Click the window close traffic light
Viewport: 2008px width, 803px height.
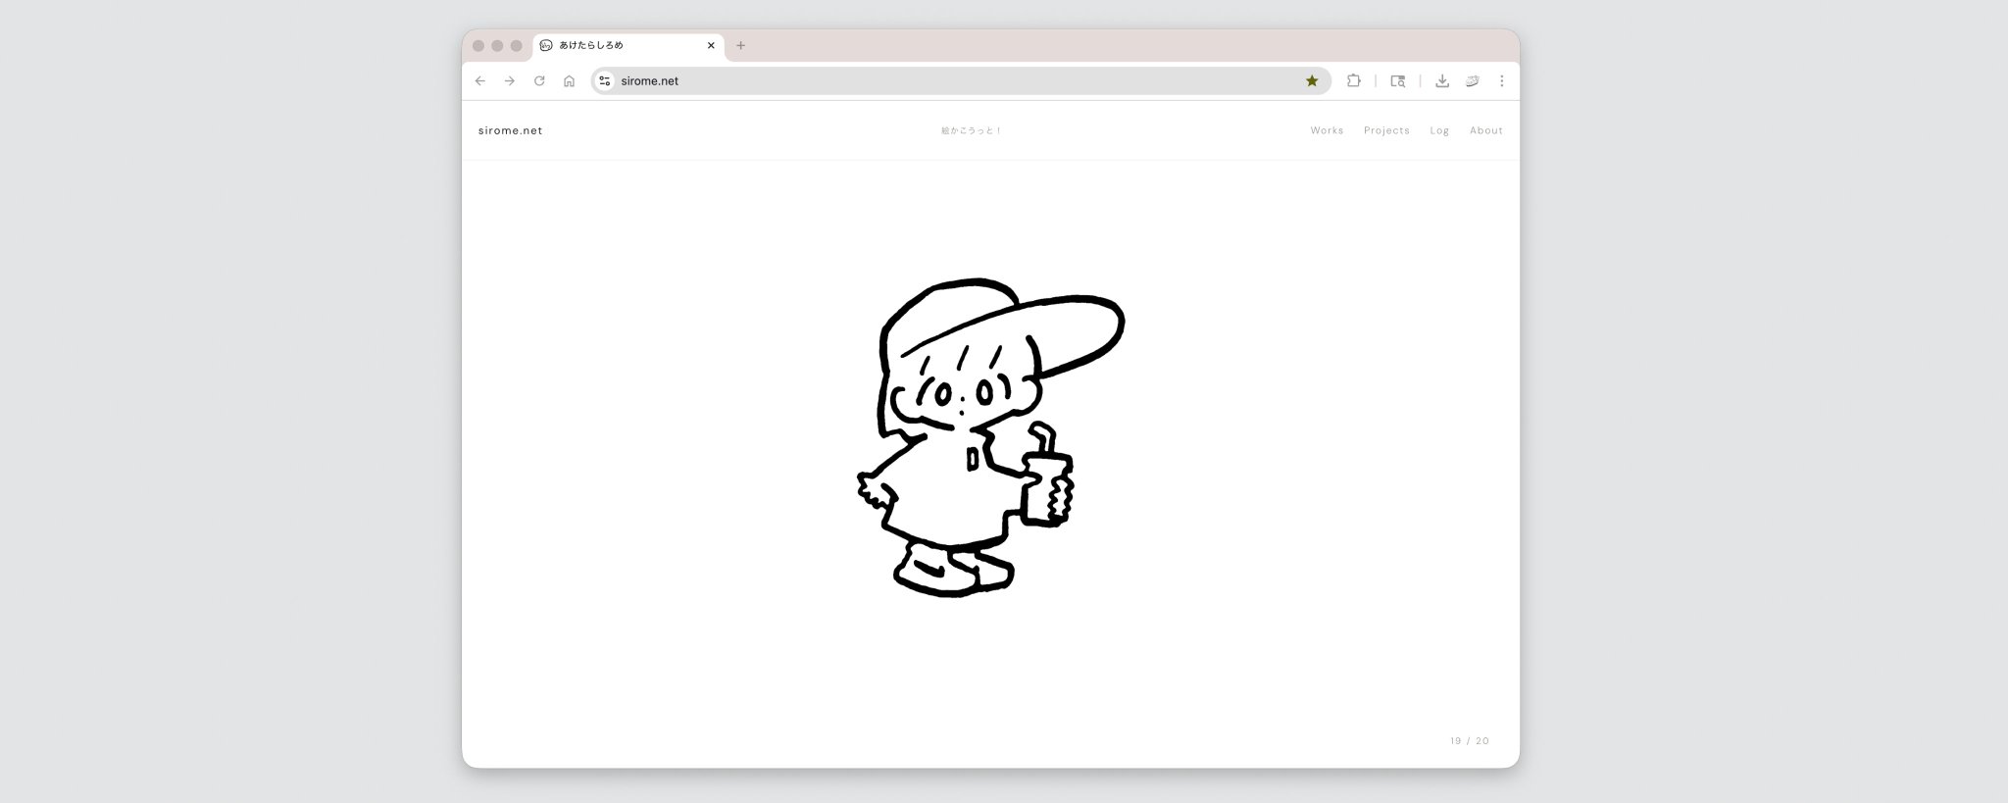(478, 46)
